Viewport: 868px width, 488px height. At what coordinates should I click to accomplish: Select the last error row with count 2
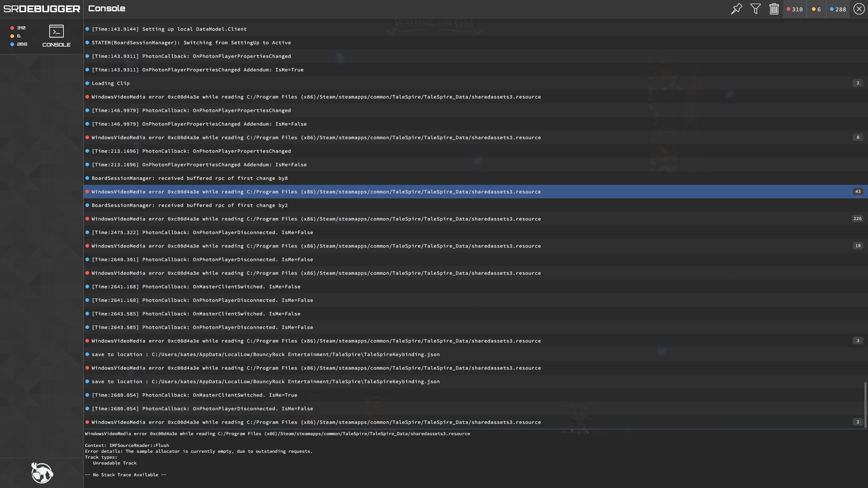(475, 422)
